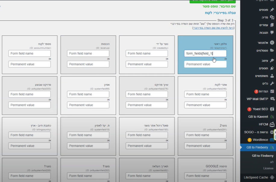Click Form field name under כתובת חיוב - ארץ
Viewport: 276px width, 182px height.
click(x=30, y=135)
